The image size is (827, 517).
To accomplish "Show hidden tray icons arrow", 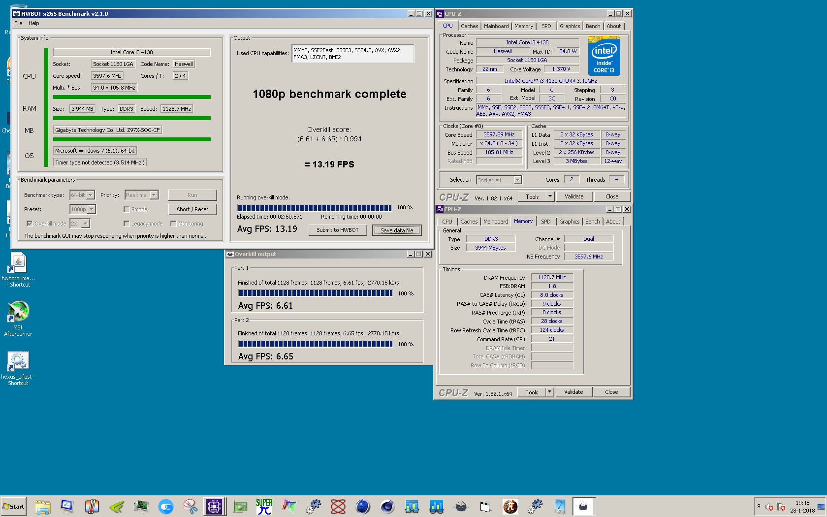I will 759,506.
